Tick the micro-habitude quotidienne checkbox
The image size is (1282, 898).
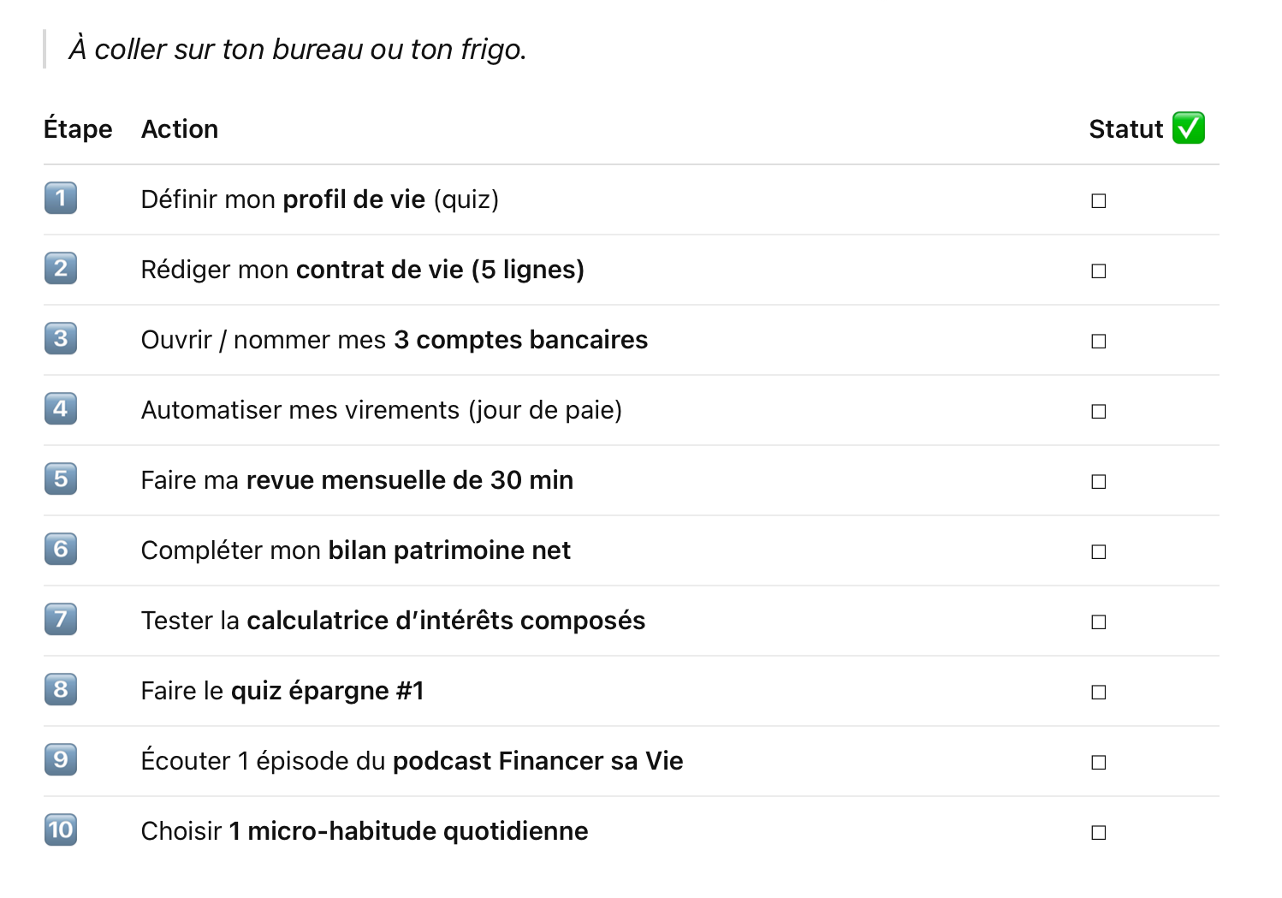1099,833
